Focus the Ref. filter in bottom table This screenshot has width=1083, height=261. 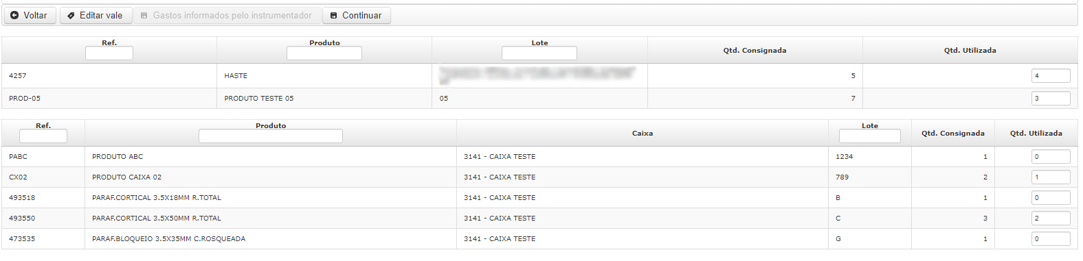coord(43,136)
